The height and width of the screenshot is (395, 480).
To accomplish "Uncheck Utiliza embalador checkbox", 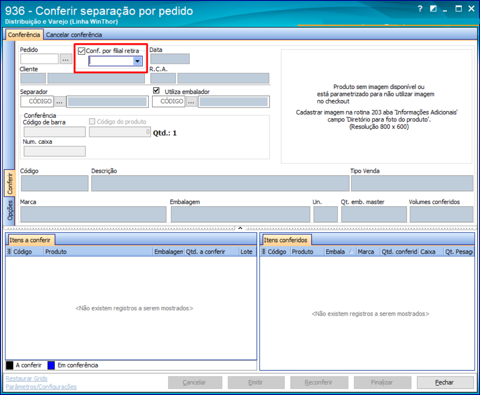I will (156, 91).
